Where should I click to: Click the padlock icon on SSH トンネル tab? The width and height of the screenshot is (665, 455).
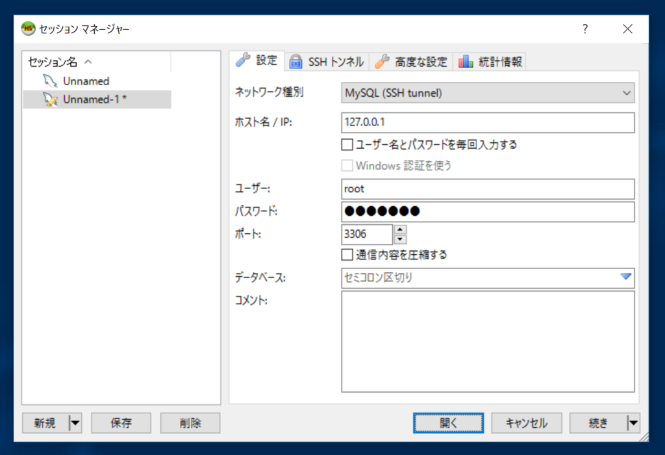295,62
